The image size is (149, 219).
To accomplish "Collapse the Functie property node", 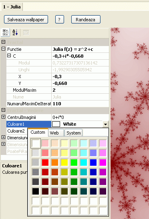I will [4, 49].
